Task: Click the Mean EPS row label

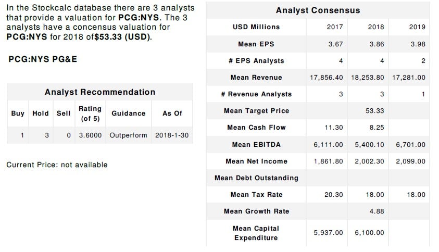Action: point(255,44)
